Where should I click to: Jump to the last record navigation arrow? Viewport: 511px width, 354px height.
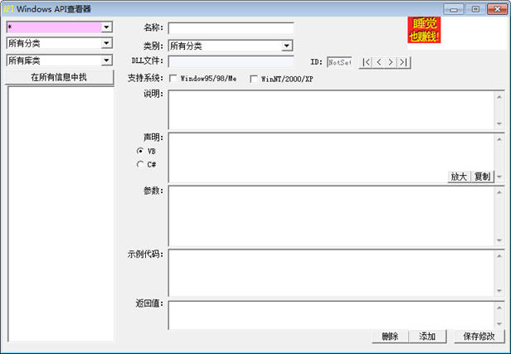coord(403,62)
